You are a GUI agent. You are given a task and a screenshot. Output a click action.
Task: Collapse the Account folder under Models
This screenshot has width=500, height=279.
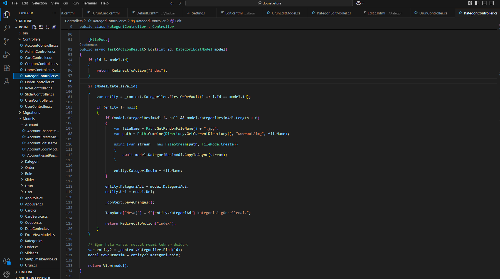tap(37, 125)
